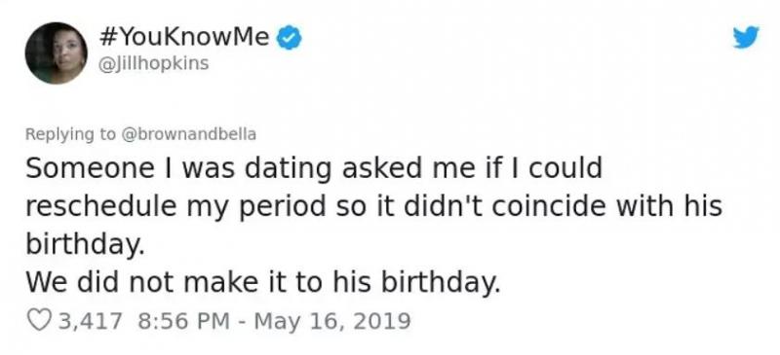Open the @Jillhopkins handle

pos(154,64)
